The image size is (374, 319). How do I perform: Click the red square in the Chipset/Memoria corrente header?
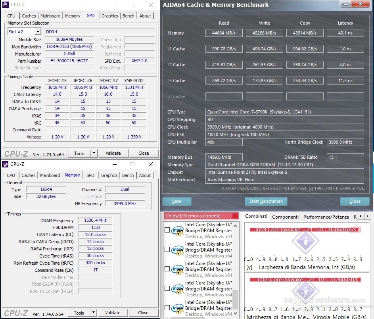(235, 216)
